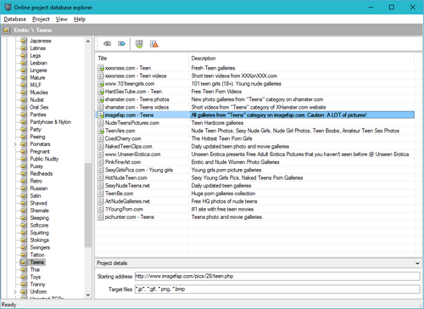The width and height of the screenshot is (424, 309).
Task: Click the 'Project details' panel title
Action: [x=112, y=263]
